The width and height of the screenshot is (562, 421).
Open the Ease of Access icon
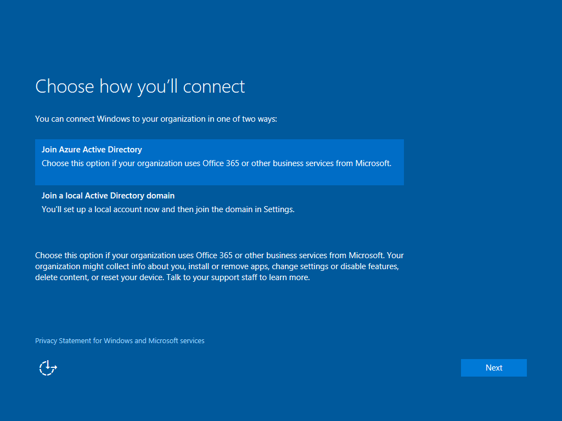[48, 368]
